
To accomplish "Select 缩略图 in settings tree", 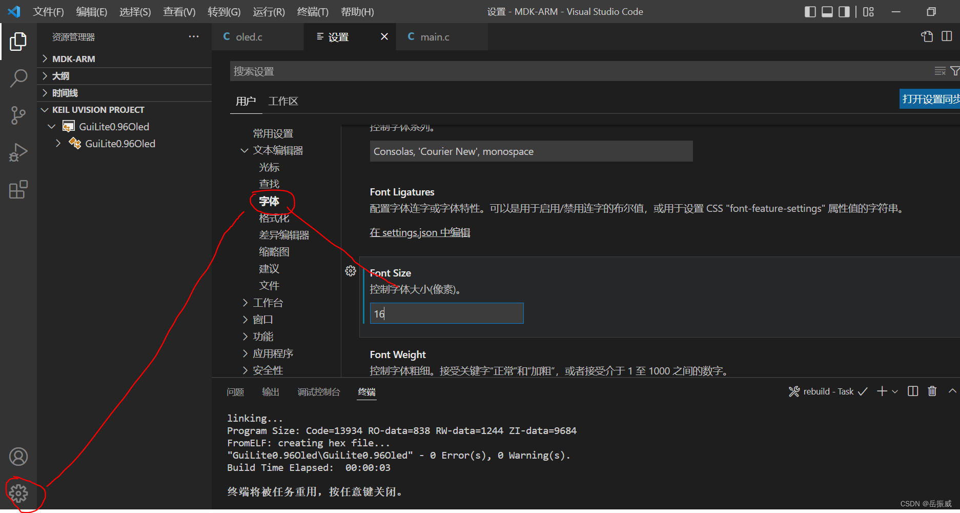I will [274, 252].
